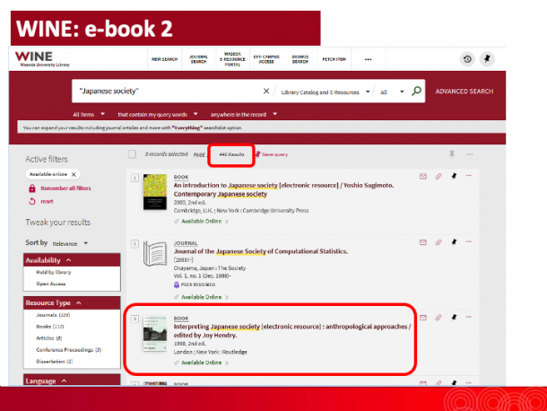Run search with the magnifier icon
Viewport: 547px width, 411px height.
click(x=416, y=92)
